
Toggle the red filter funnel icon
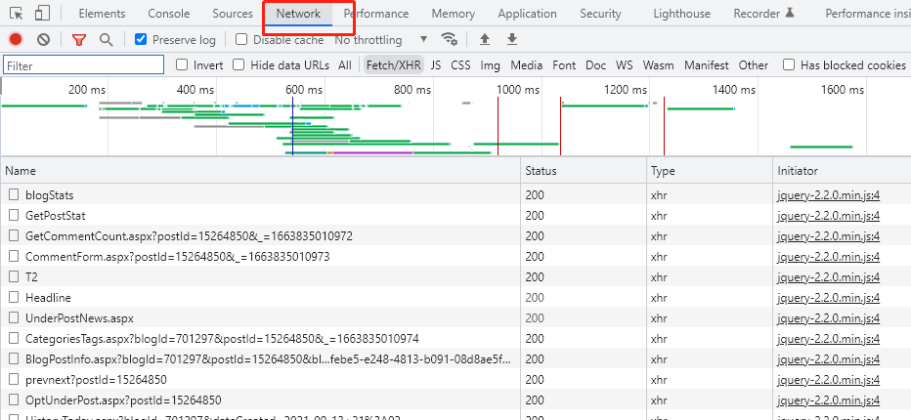point(79,39)
